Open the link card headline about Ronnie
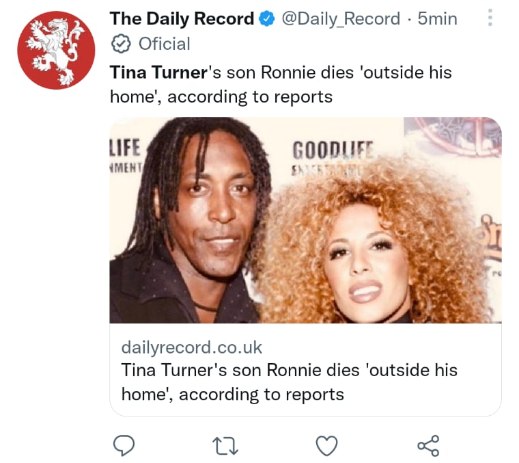This screenshot has height=463, width=519. click(290, 382)
